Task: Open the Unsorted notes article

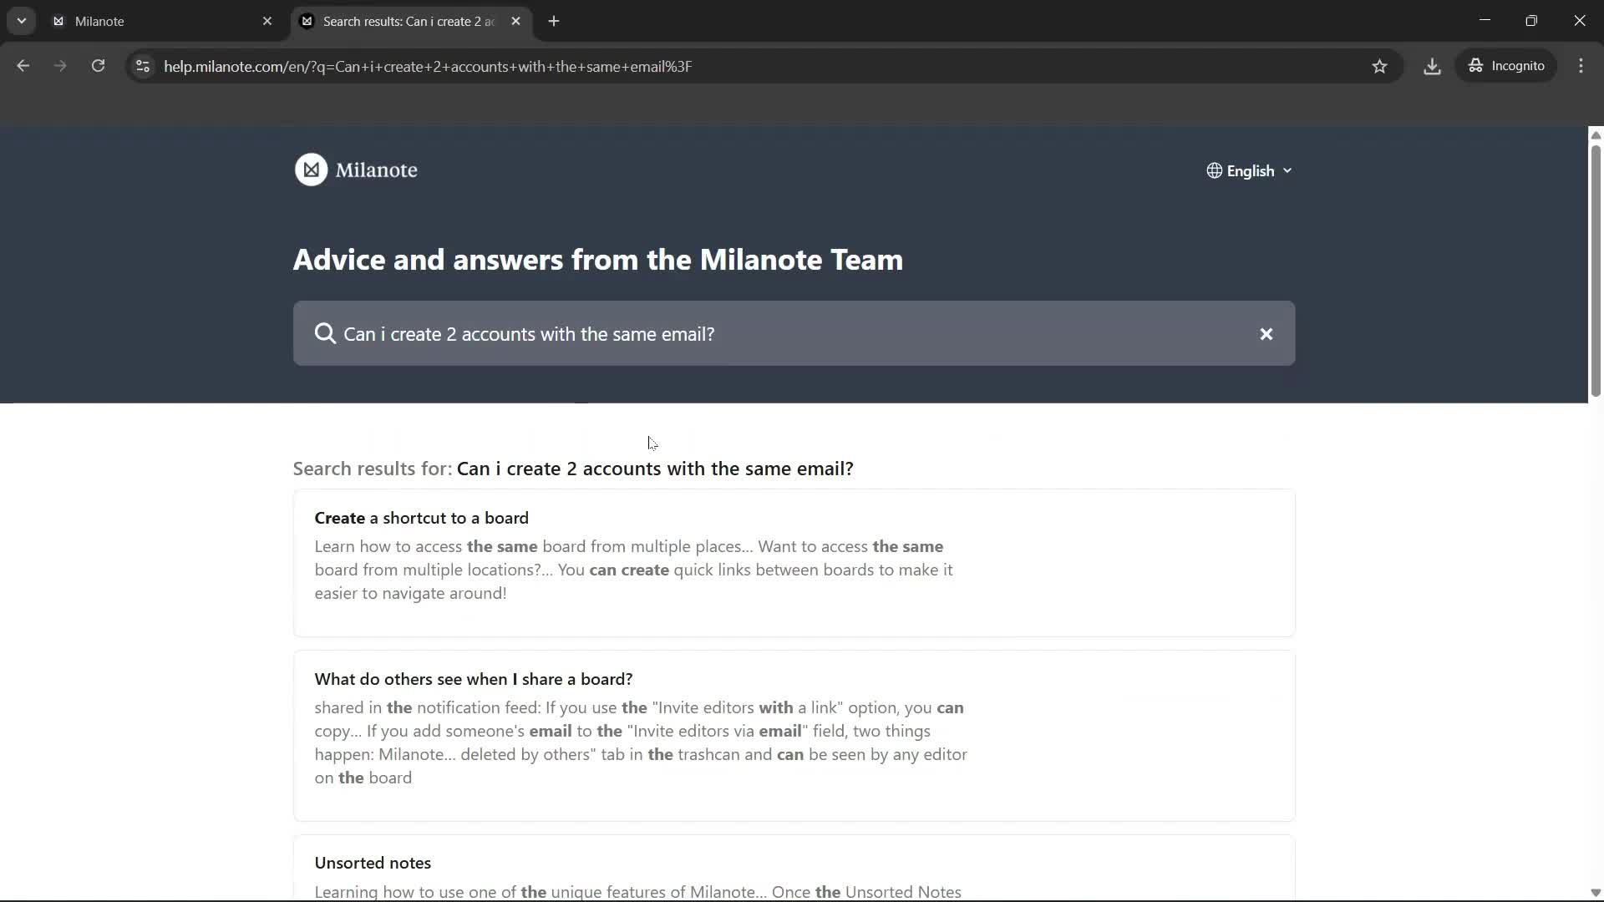Action: 373,862
